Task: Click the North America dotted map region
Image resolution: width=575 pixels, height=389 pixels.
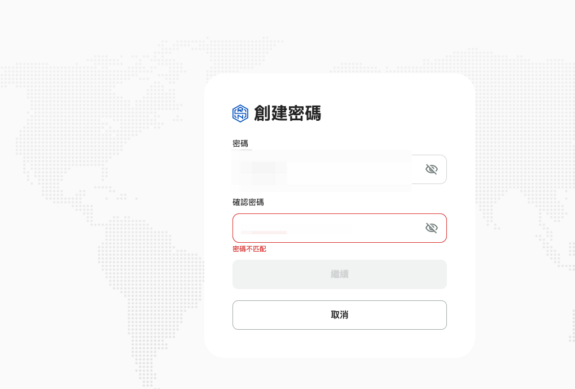Action: (x=91, y=121)
